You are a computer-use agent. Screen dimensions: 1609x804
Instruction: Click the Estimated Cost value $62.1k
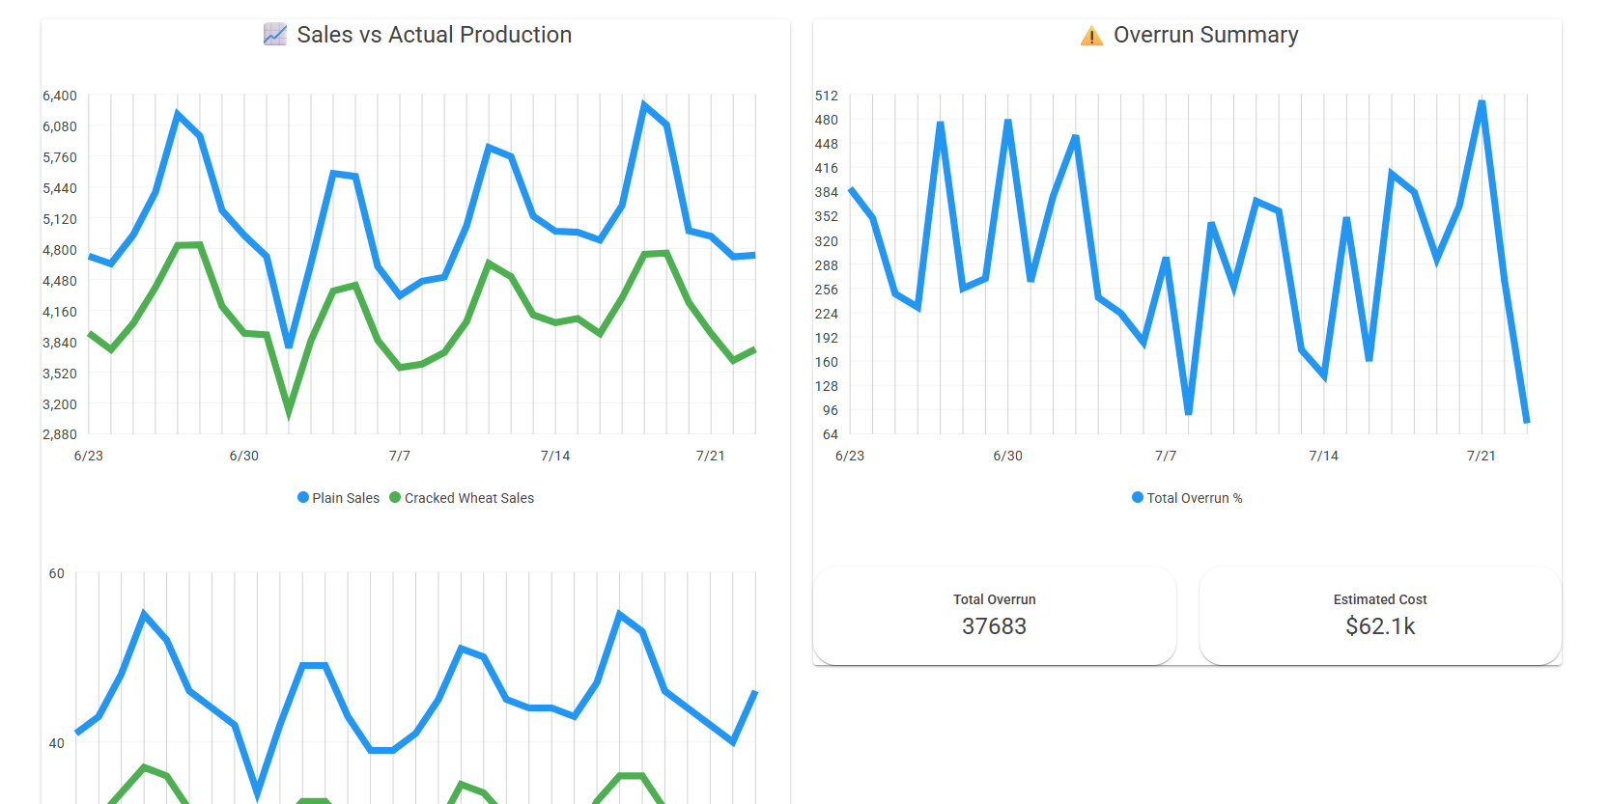pos(1380,626)
